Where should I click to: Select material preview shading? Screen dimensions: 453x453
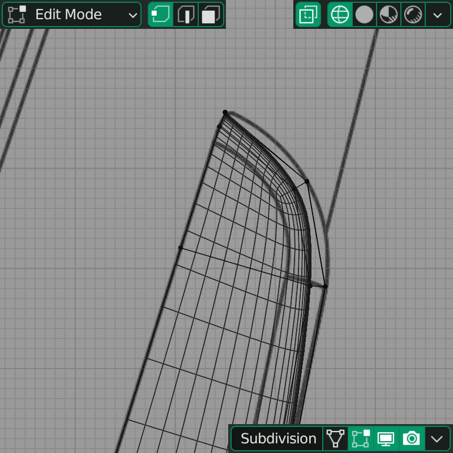click(388, 15)
